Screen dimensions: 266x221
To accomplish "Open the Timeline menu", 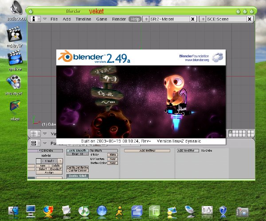I will point(83,19).
